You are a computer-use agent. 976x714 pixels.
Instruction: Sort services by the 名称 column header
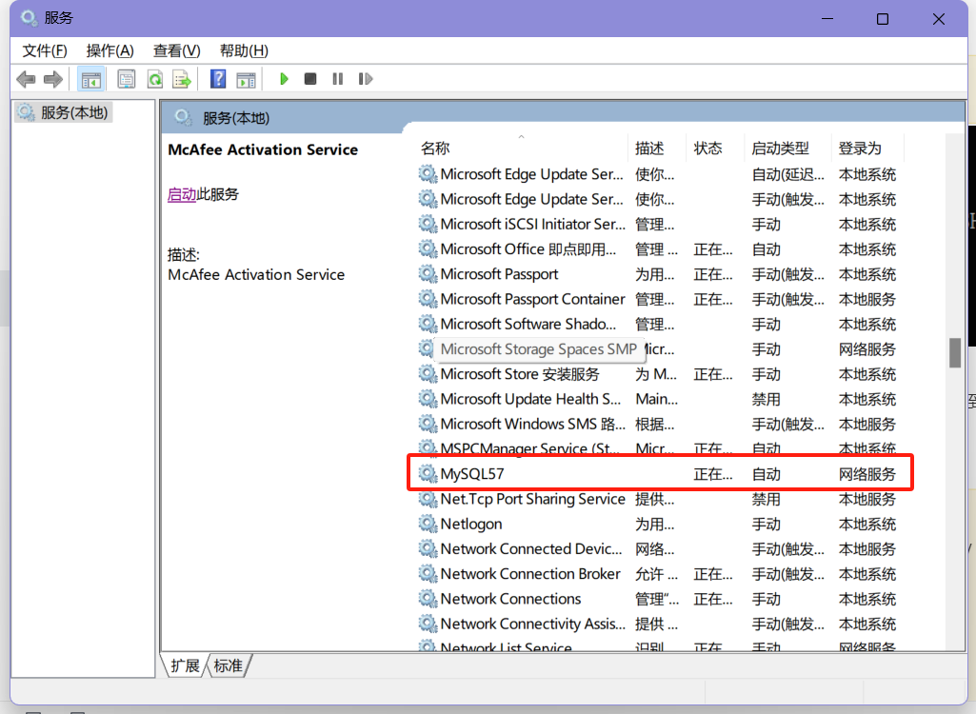click(x=435, y=149)
